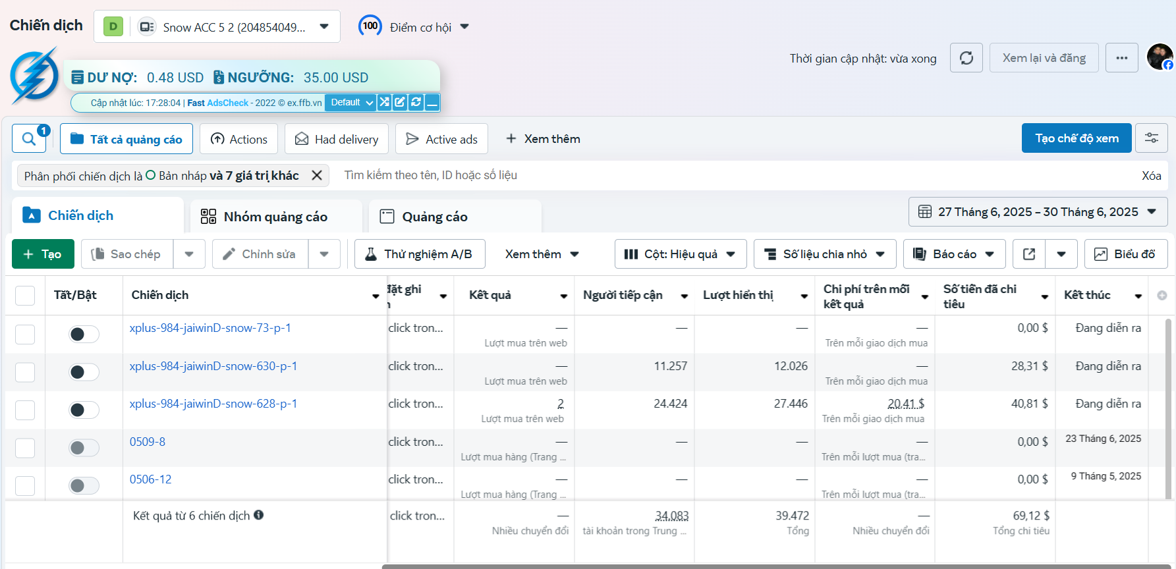The image size is (1176, 569).
Task: Click the user profile avatar
Action: tap(1160, 57)
